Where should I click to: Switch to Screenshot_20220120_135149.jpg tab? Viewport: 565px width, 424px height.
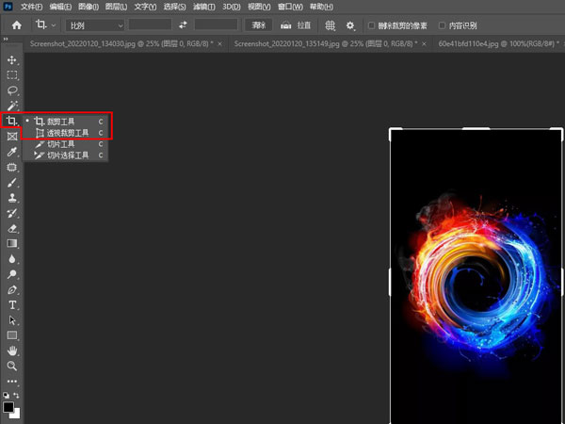(311, 43)
